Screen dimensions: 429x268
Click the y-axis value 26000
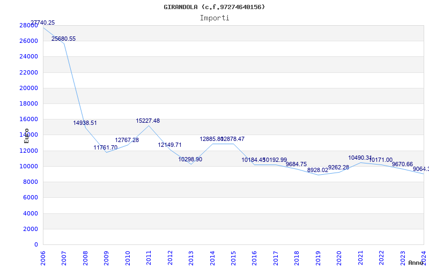28,41
